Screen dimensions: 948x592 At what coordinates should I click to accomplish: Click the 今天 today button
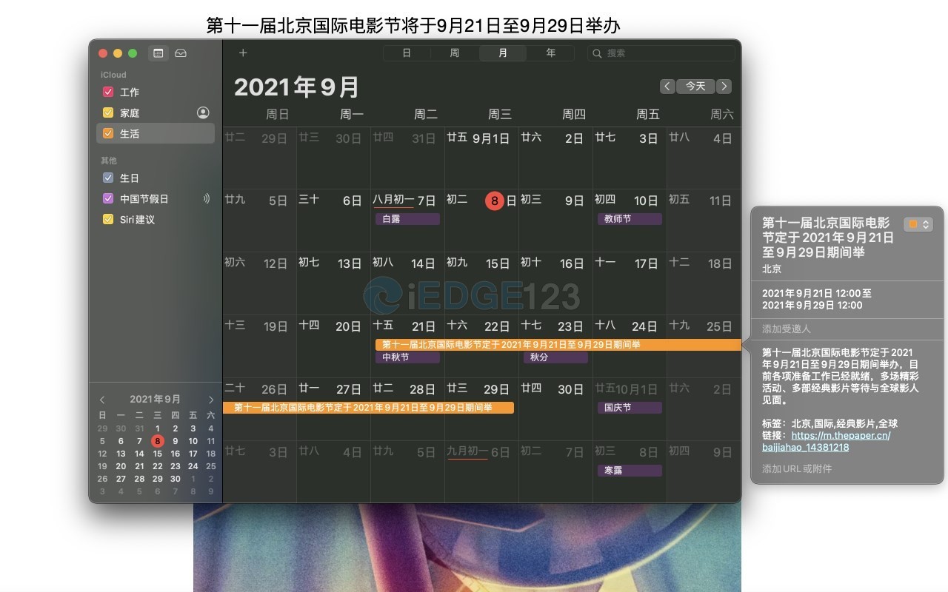[695, 87]
